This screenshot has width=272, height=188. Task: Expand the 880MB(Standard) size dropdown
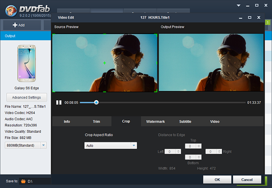[x=44, y=145]
